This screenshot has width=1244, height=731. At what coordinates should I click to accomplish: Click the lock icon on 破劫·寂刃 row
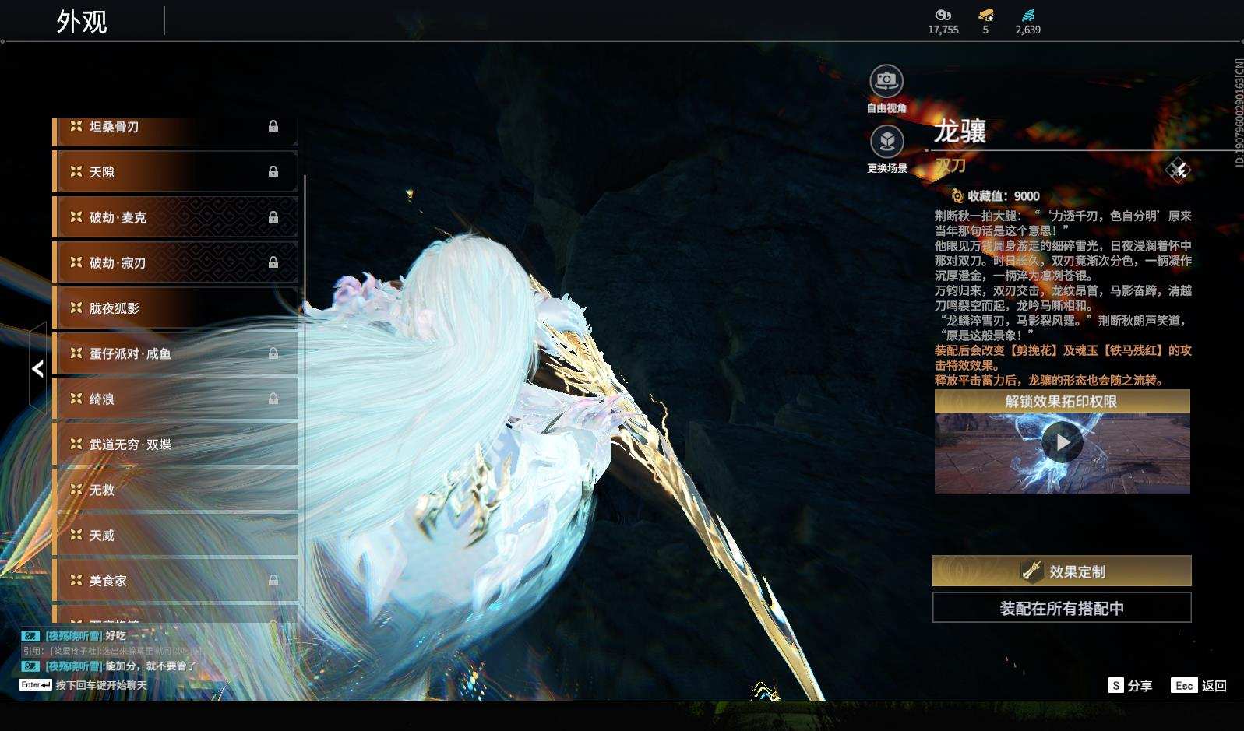point(273,262)
